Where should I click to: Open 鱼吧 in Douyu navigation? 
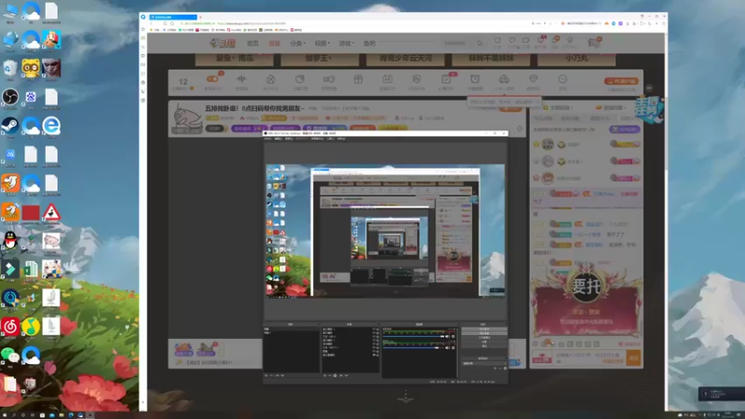tap(369, 43)
